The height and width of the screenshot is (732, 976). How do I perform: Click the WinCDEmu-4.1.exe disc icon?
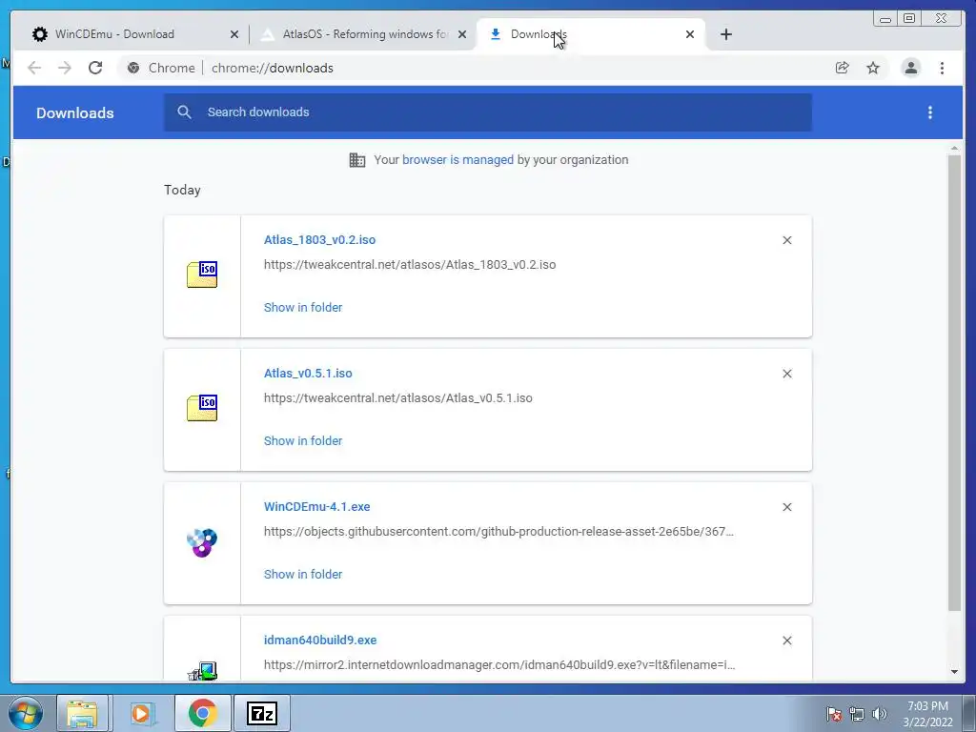coord(202,542)
